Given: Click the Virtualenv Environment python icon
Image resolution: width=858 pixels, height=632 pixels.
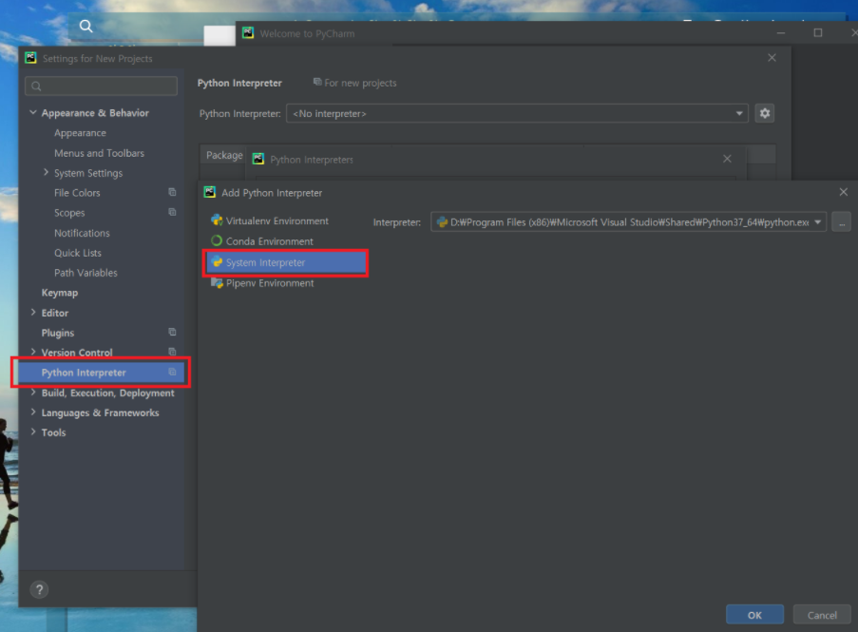Looking at the screenshot, I should coord(217,220).
